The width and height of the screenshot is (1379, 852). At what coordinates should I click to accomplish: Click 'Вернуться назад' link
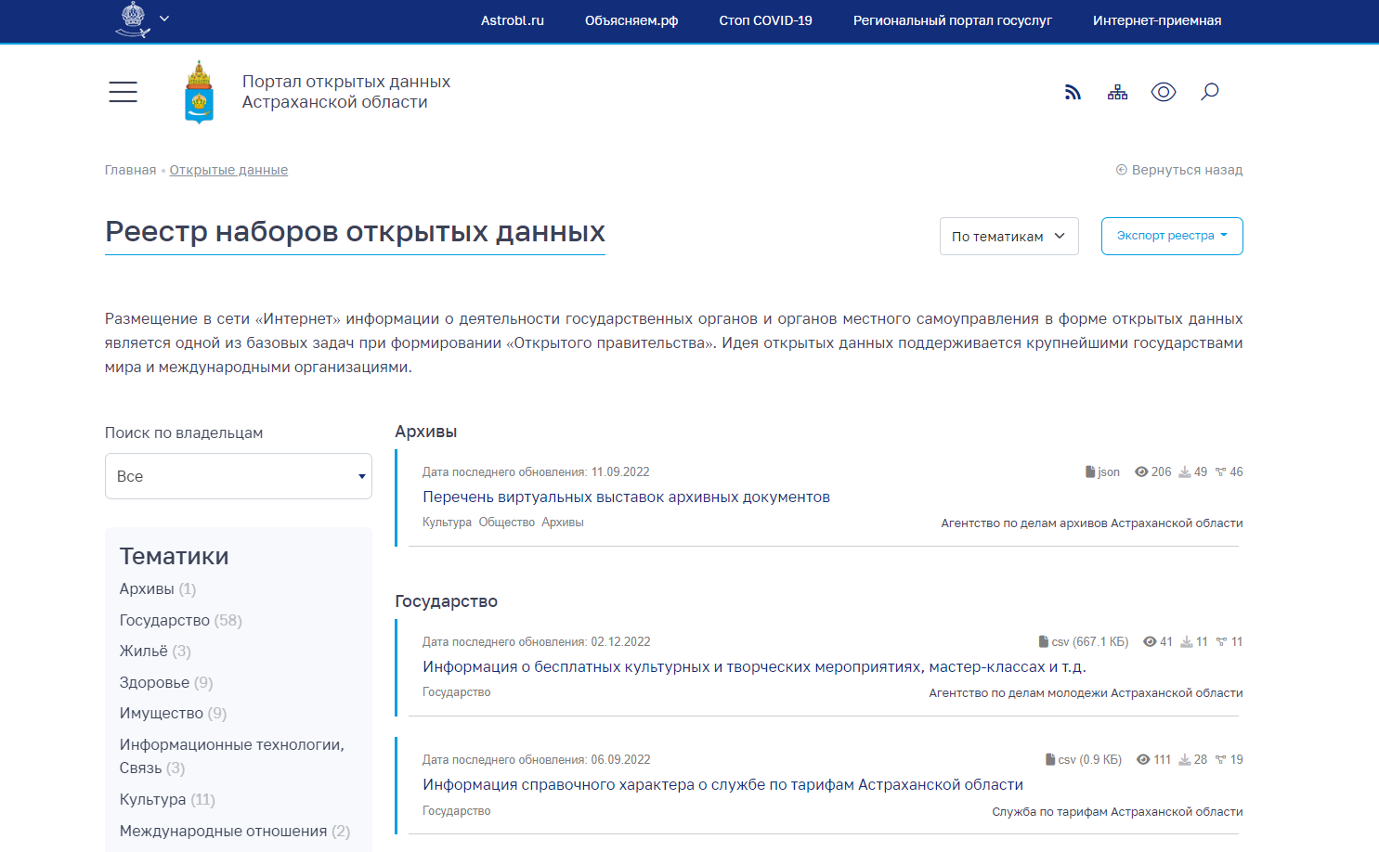1178,170
